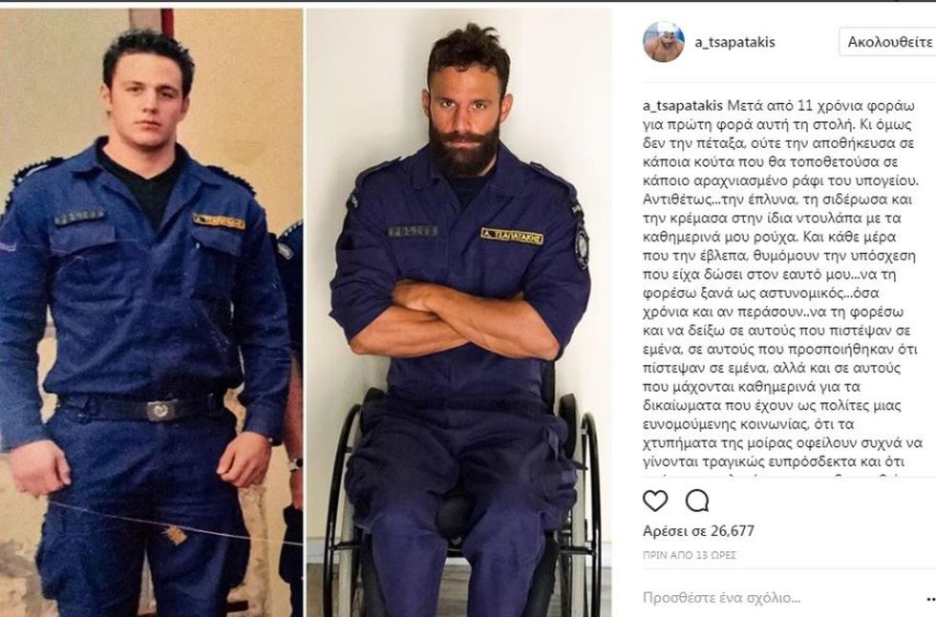Image resolution: width=936 pixels, height=617 pixels.
Task: Open comments via the speech bubble icon
Action: 696,500
